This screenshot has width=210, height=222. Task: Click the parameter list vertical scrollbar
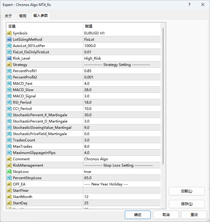(163, 96)
